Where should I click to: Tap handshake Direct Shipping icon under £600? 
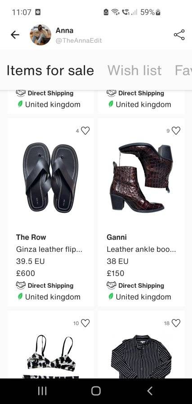[x=21, y=285]
